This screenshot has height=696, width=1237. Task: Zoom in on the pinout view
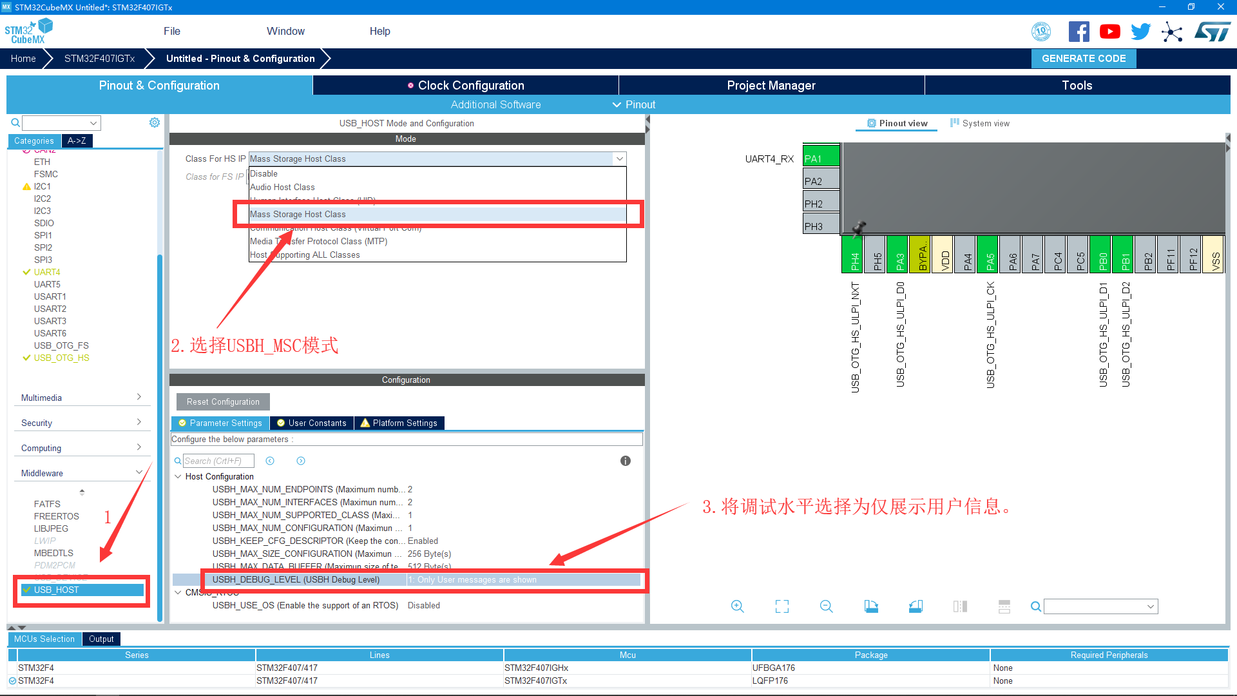(x=738, y=606)
